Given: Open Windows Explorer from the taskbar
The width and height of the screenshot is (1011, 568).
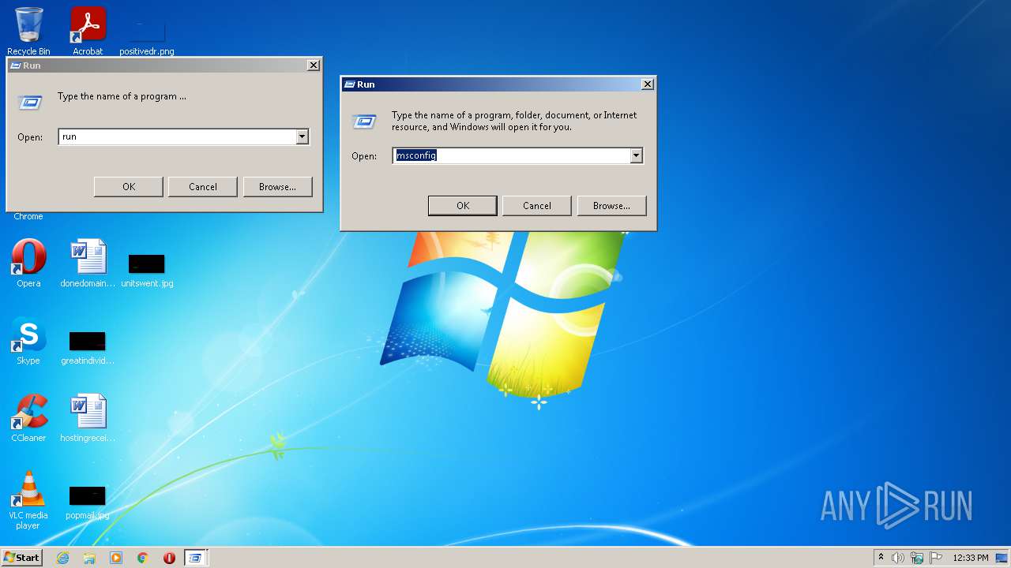Looking at the screenshot, I should click(x=89, y=558).
